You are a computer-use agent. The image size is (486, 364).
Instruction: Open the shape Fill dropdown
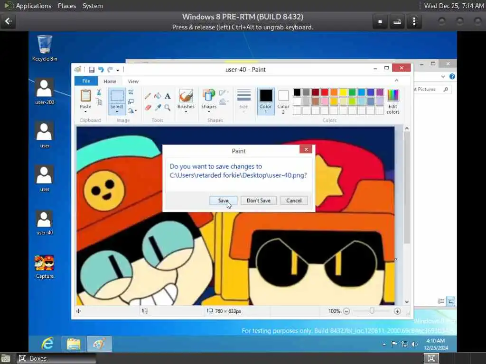pos(224,101)
